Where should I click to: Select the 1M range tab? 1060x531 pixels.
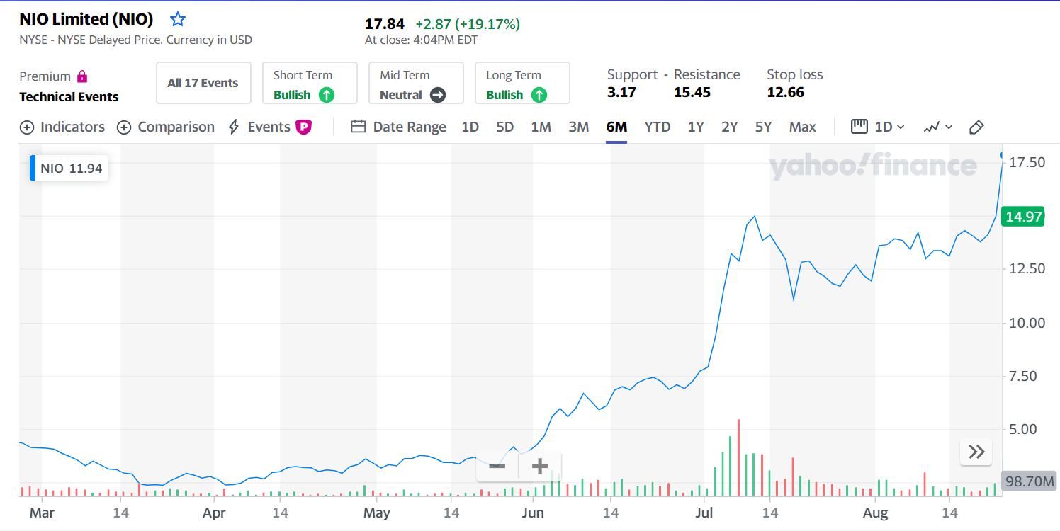click(541, 127)
